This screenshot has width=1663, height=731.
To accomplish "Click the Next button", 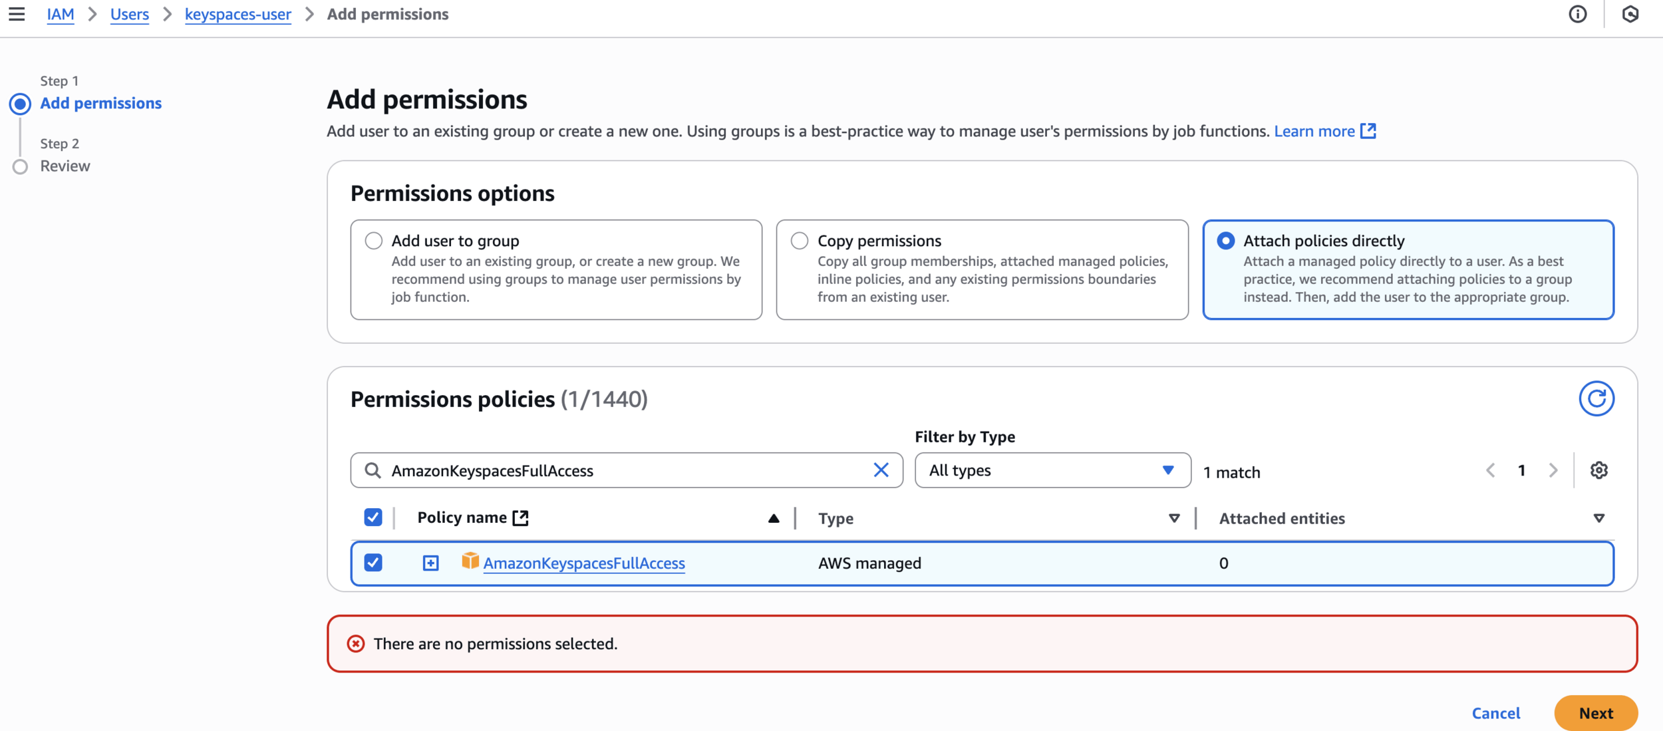I will click(1595, 713).
